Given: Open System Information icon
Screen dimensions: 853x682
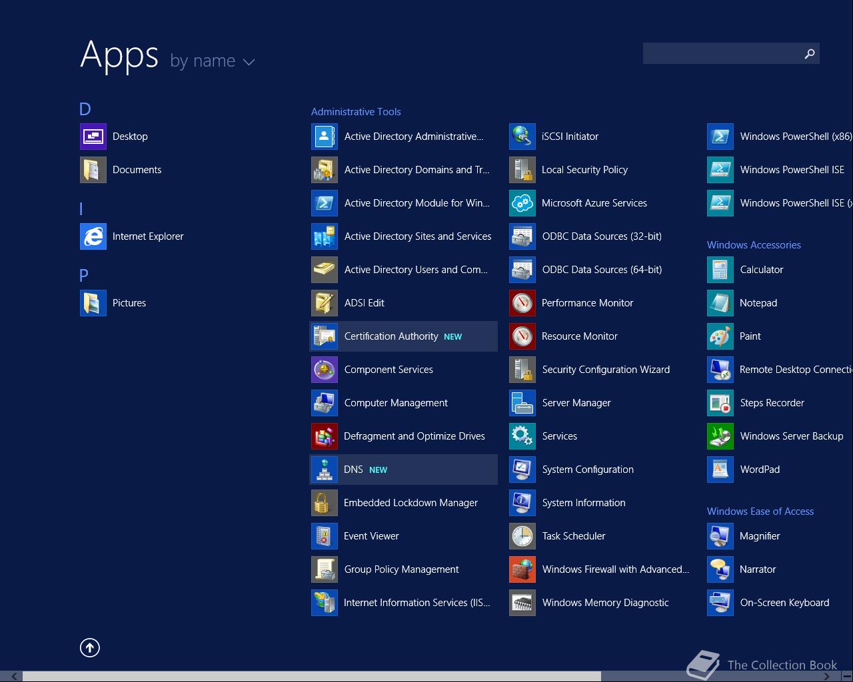Looking at the screenshot, I should (x=522, y=503).
